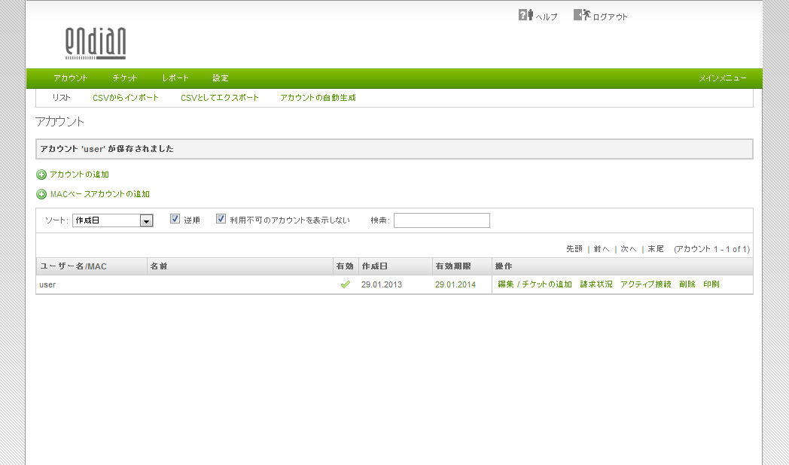
Task: Click the ヘルプ link text
Action: coord(547,17)
